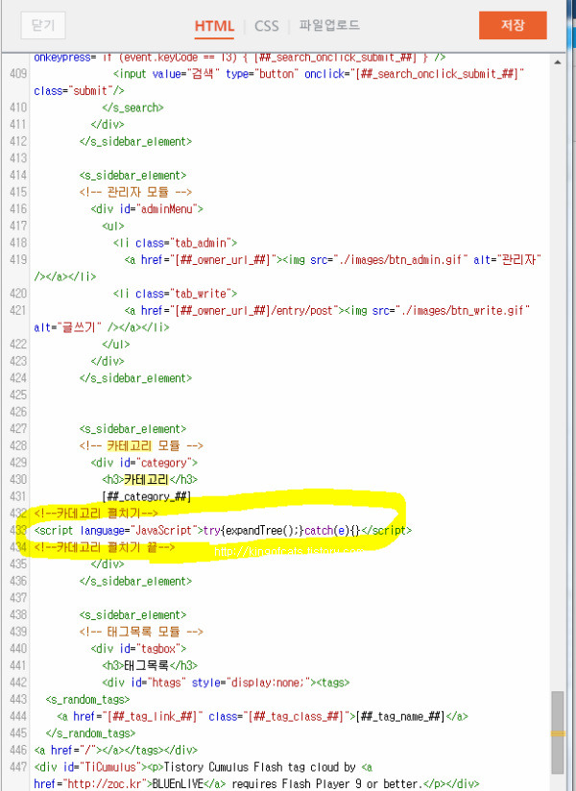Image resolution: width=576 pixels, height=791 pixels.
Task: Click the <h3>카테고리</h3> line
Action: point(150,480)
